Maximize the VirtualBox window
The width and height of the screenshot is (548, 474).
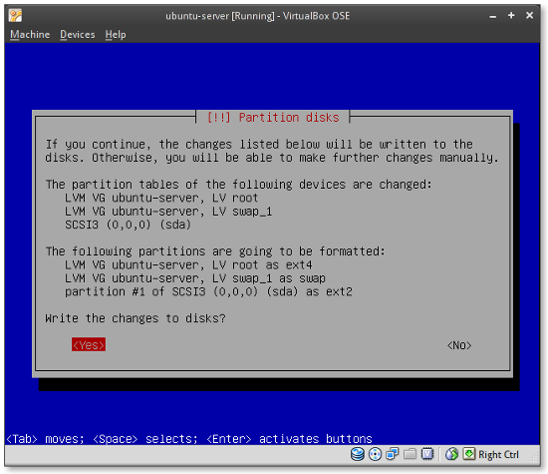(x=511, y=15)
